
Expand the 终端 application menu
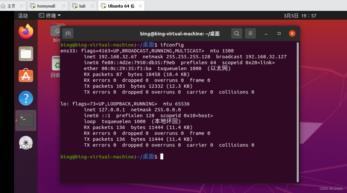point(50,16)
